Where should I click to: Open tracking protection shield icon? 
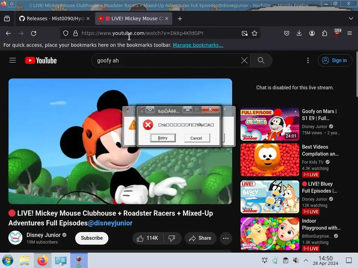66,33
